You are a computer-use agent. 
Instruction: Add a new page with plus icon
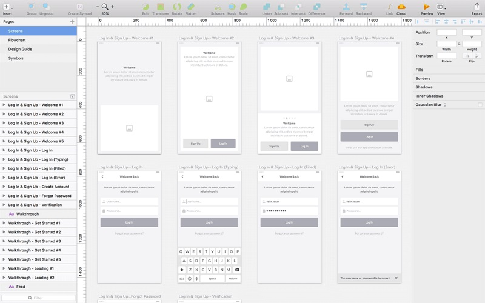tap(72, 22)
